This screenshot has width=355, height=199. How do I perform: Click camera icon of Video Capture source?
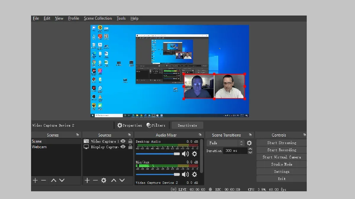pyautogui.click(x=86, y=141)
